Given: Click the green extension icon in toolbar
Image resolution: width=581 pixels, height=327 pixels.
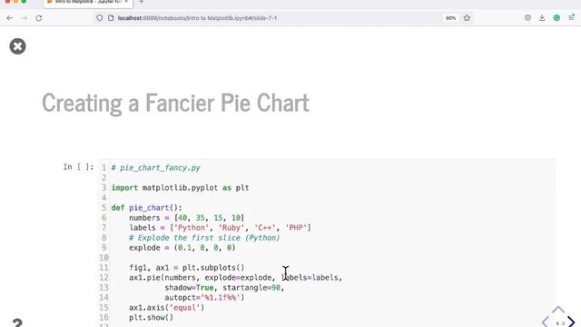Looking at the screenshot, I should point(556,18).
